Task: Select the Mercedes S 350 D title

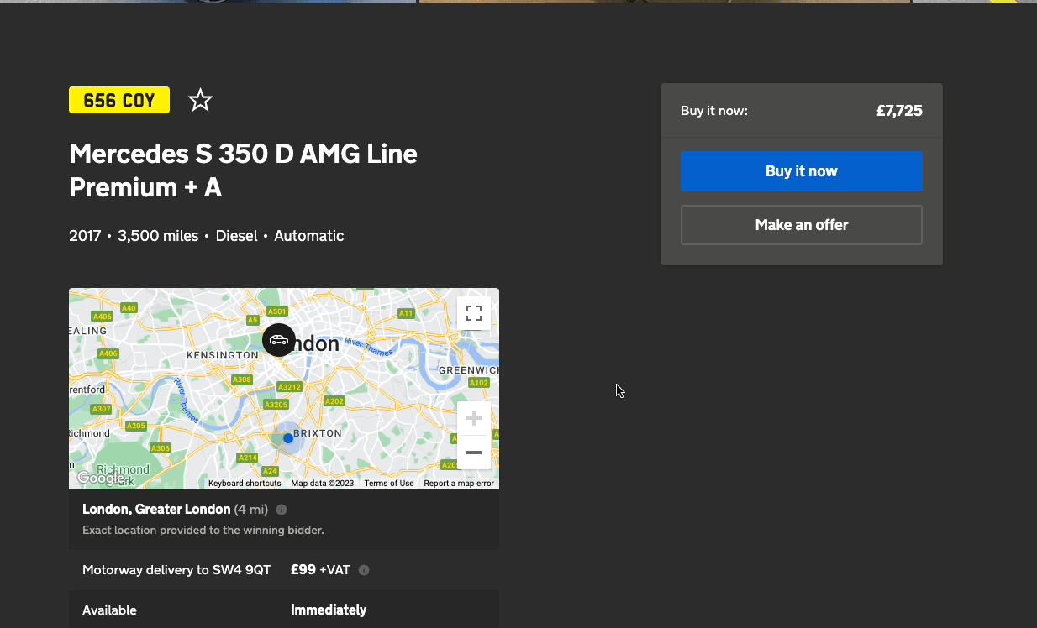Action: (243, 170)
